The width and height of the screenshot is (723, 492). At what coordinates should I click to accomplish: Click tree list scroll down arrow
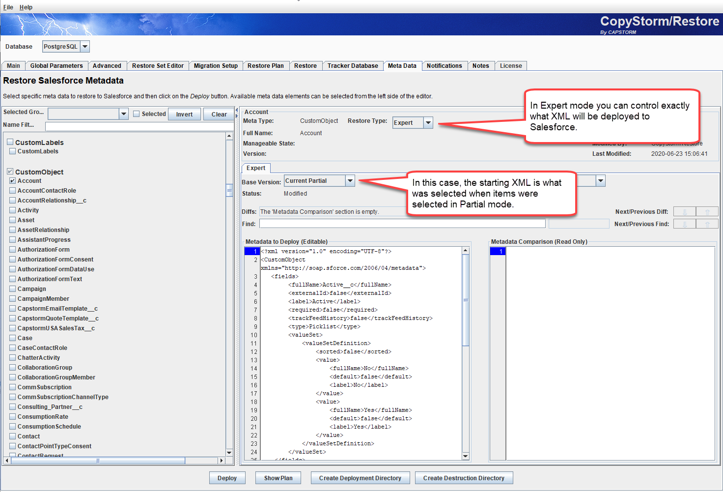[229, 453]
